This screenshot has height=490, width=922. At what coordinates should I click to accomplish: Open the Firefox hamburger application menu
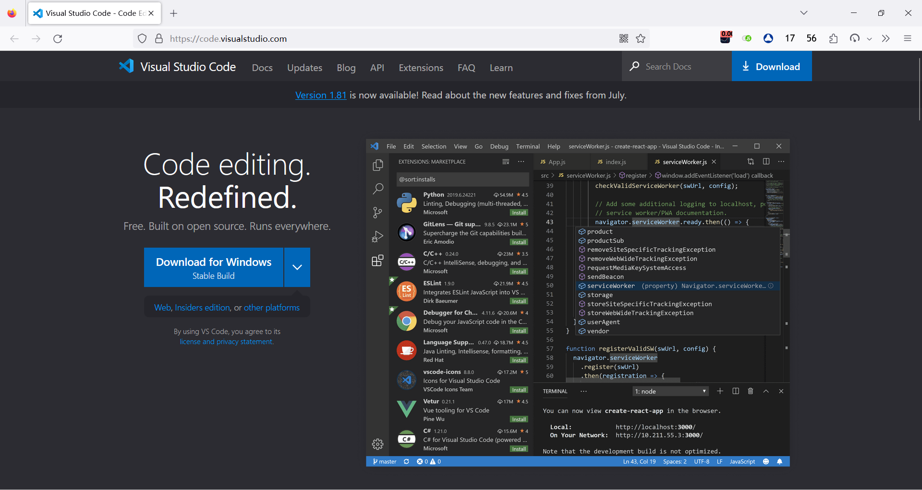tap(908, 38)
